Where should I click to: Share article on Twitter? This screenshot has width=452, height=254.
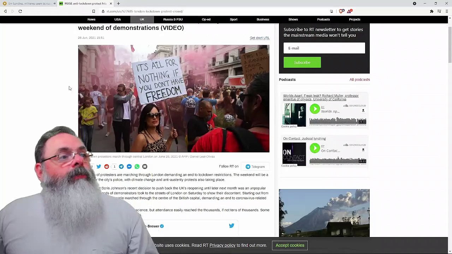pos(99,167)
